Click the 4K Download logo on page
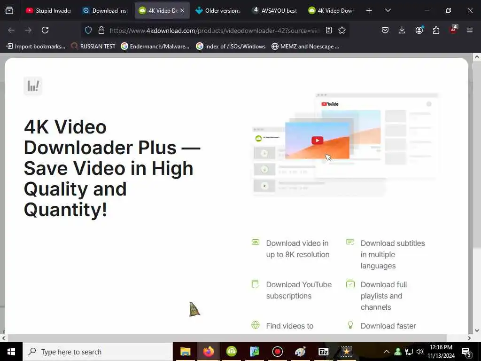 (33, 86)
